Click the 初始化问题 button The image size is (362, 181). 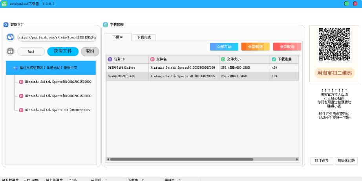click(346, 161)
